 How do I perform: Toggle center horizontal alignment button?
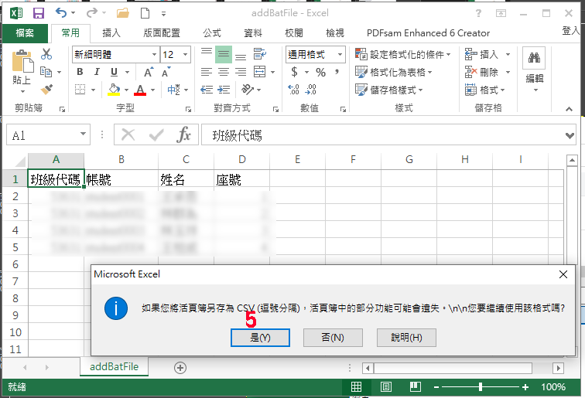click(x=224, y=72)
